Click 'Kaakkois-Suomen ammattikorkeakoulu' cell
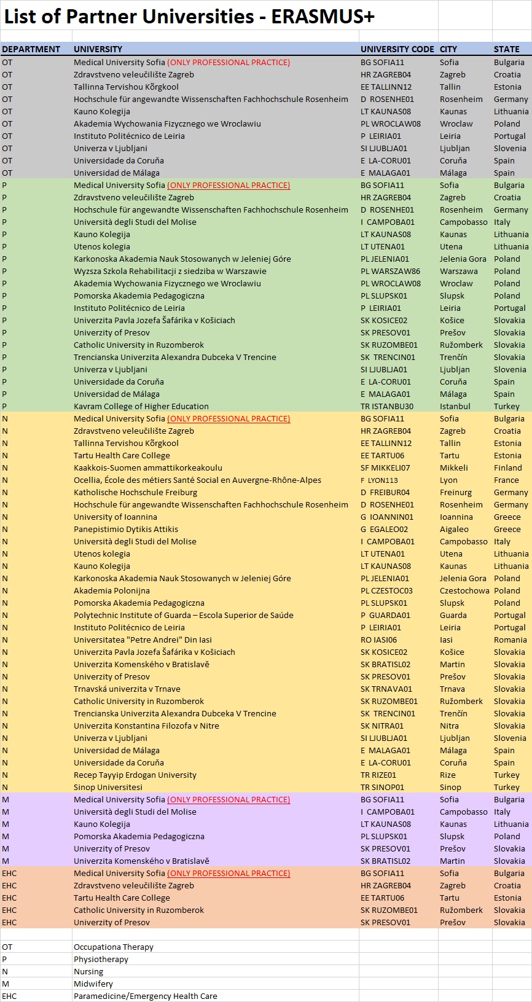The height and width of the screenshot is (1002, 532). coord(148,468)
